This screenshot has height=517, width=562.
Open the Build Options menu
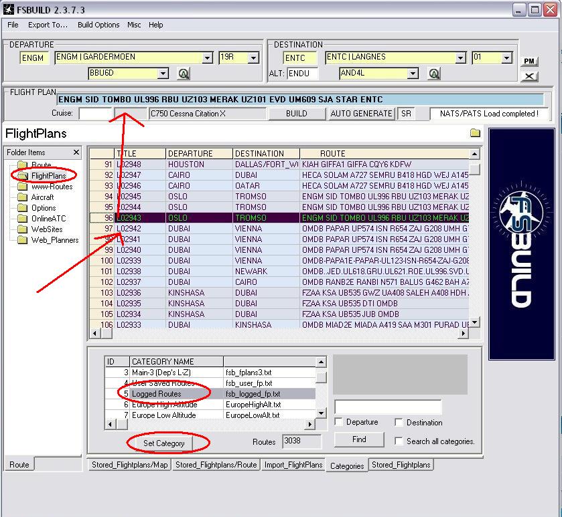[x=98, y=25]
